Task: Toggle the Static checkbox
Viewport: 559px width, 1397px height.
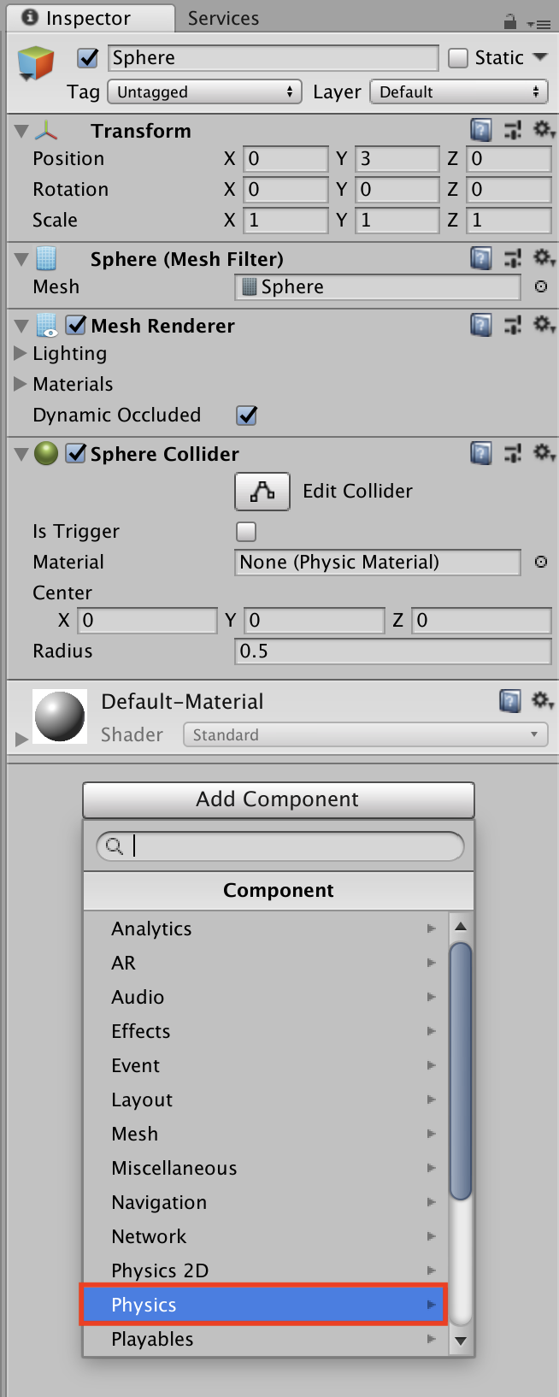Action: pyautogui.click(x=459, y=58)
